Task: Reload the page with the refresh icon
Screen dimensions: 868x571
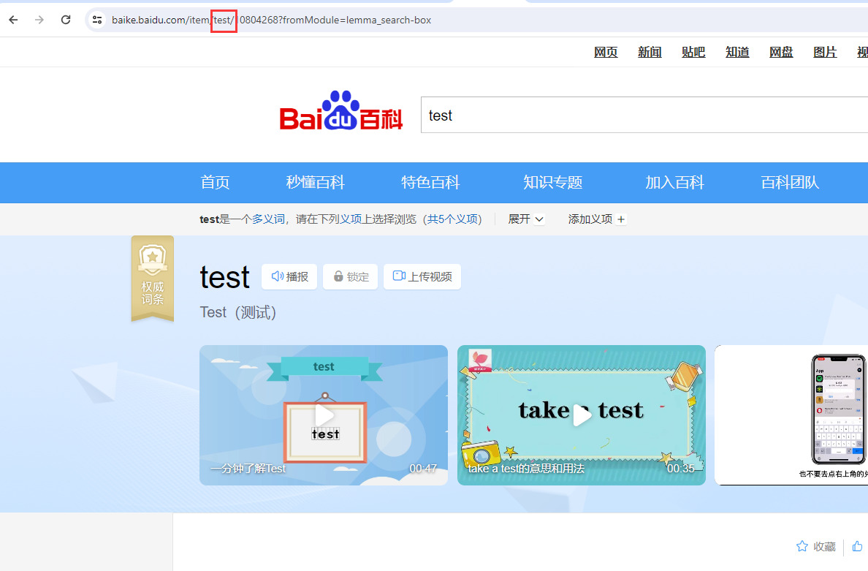Action: (x=66, y=20)
